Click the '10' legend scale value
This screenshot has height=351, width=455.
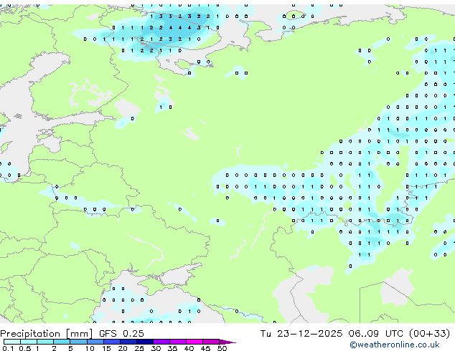[x=90, y=348]
